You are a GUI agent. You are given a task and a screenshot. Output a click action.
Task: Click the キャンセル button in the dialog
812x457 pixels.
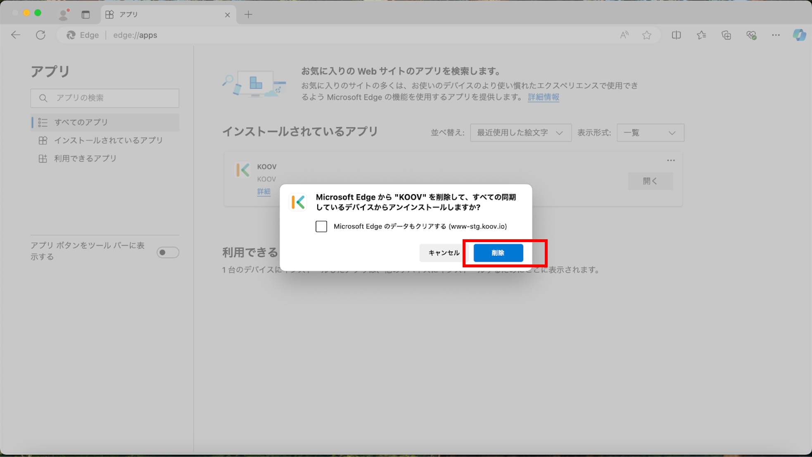point(443,252)
